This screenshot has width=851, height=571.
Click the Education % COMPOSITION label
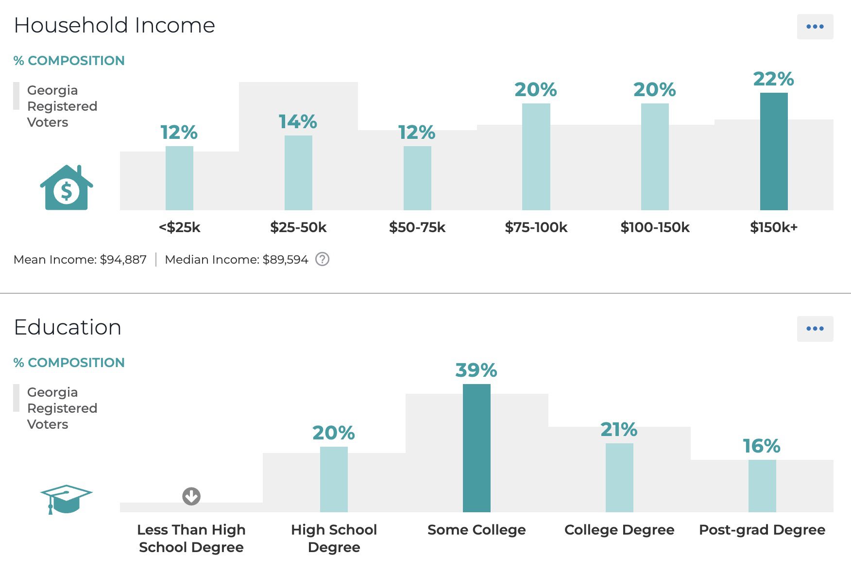(x=69, y=363)
